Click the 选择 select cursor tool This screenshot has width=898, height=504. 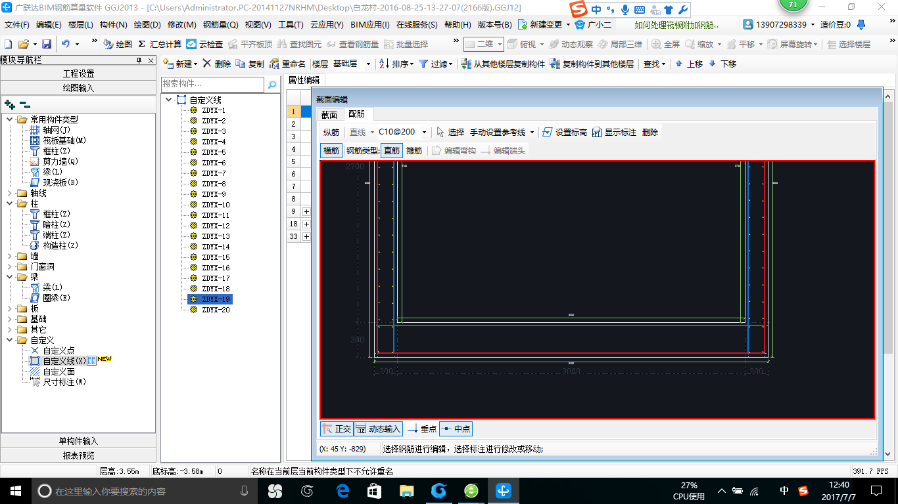point(450,132)
